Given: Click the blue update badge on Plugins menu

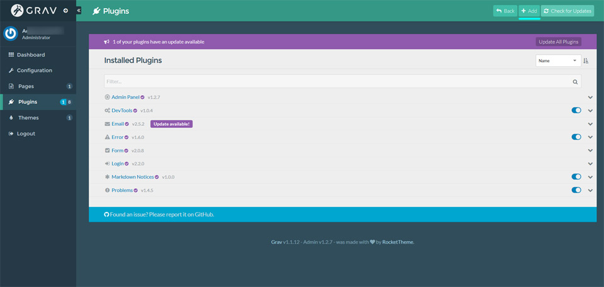Looking at the screenshot, I should tap(63, 102).
